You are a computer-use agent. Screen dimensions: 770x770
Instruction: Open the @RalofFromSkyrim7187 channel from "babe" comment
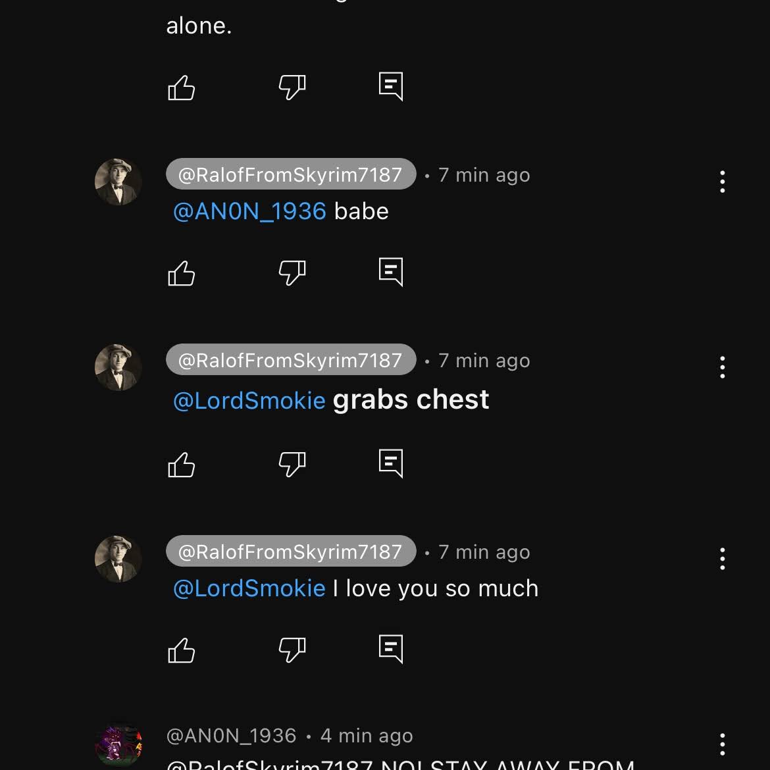pyautogui.click(x=290, y=174)
